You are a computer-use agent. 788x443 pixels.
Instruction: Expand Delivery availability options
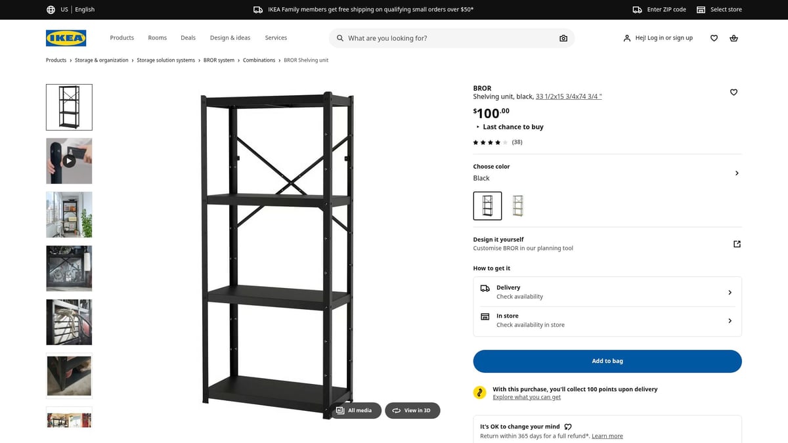(730, 292)
